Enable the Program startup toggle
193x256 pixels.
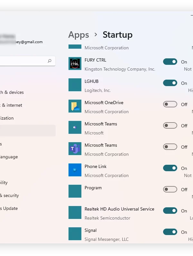(x=170, y=189)
